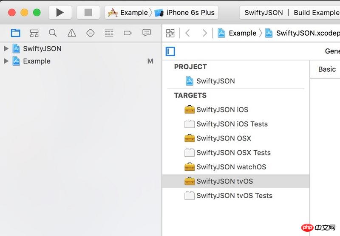Click the TARGETS section header
This screenshot has width=340, height=236.
(190, 95)
